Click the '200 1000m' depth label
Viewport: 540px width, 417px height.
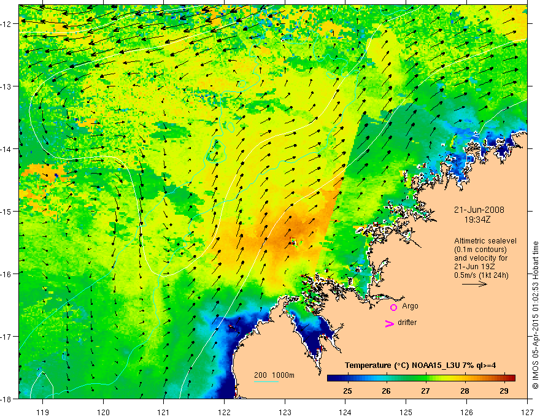[274, 375]
